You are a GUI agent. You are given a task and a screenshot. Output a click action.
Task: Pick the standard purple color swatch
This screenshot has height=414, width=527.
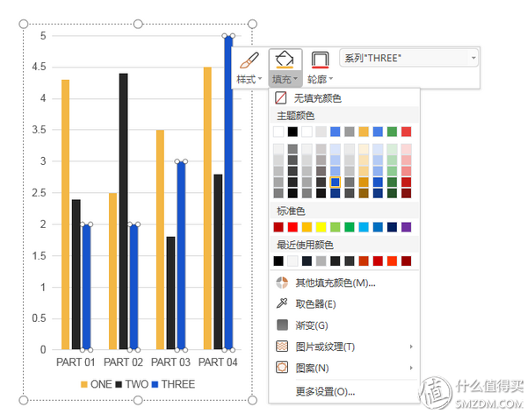(x=406, y=227)
